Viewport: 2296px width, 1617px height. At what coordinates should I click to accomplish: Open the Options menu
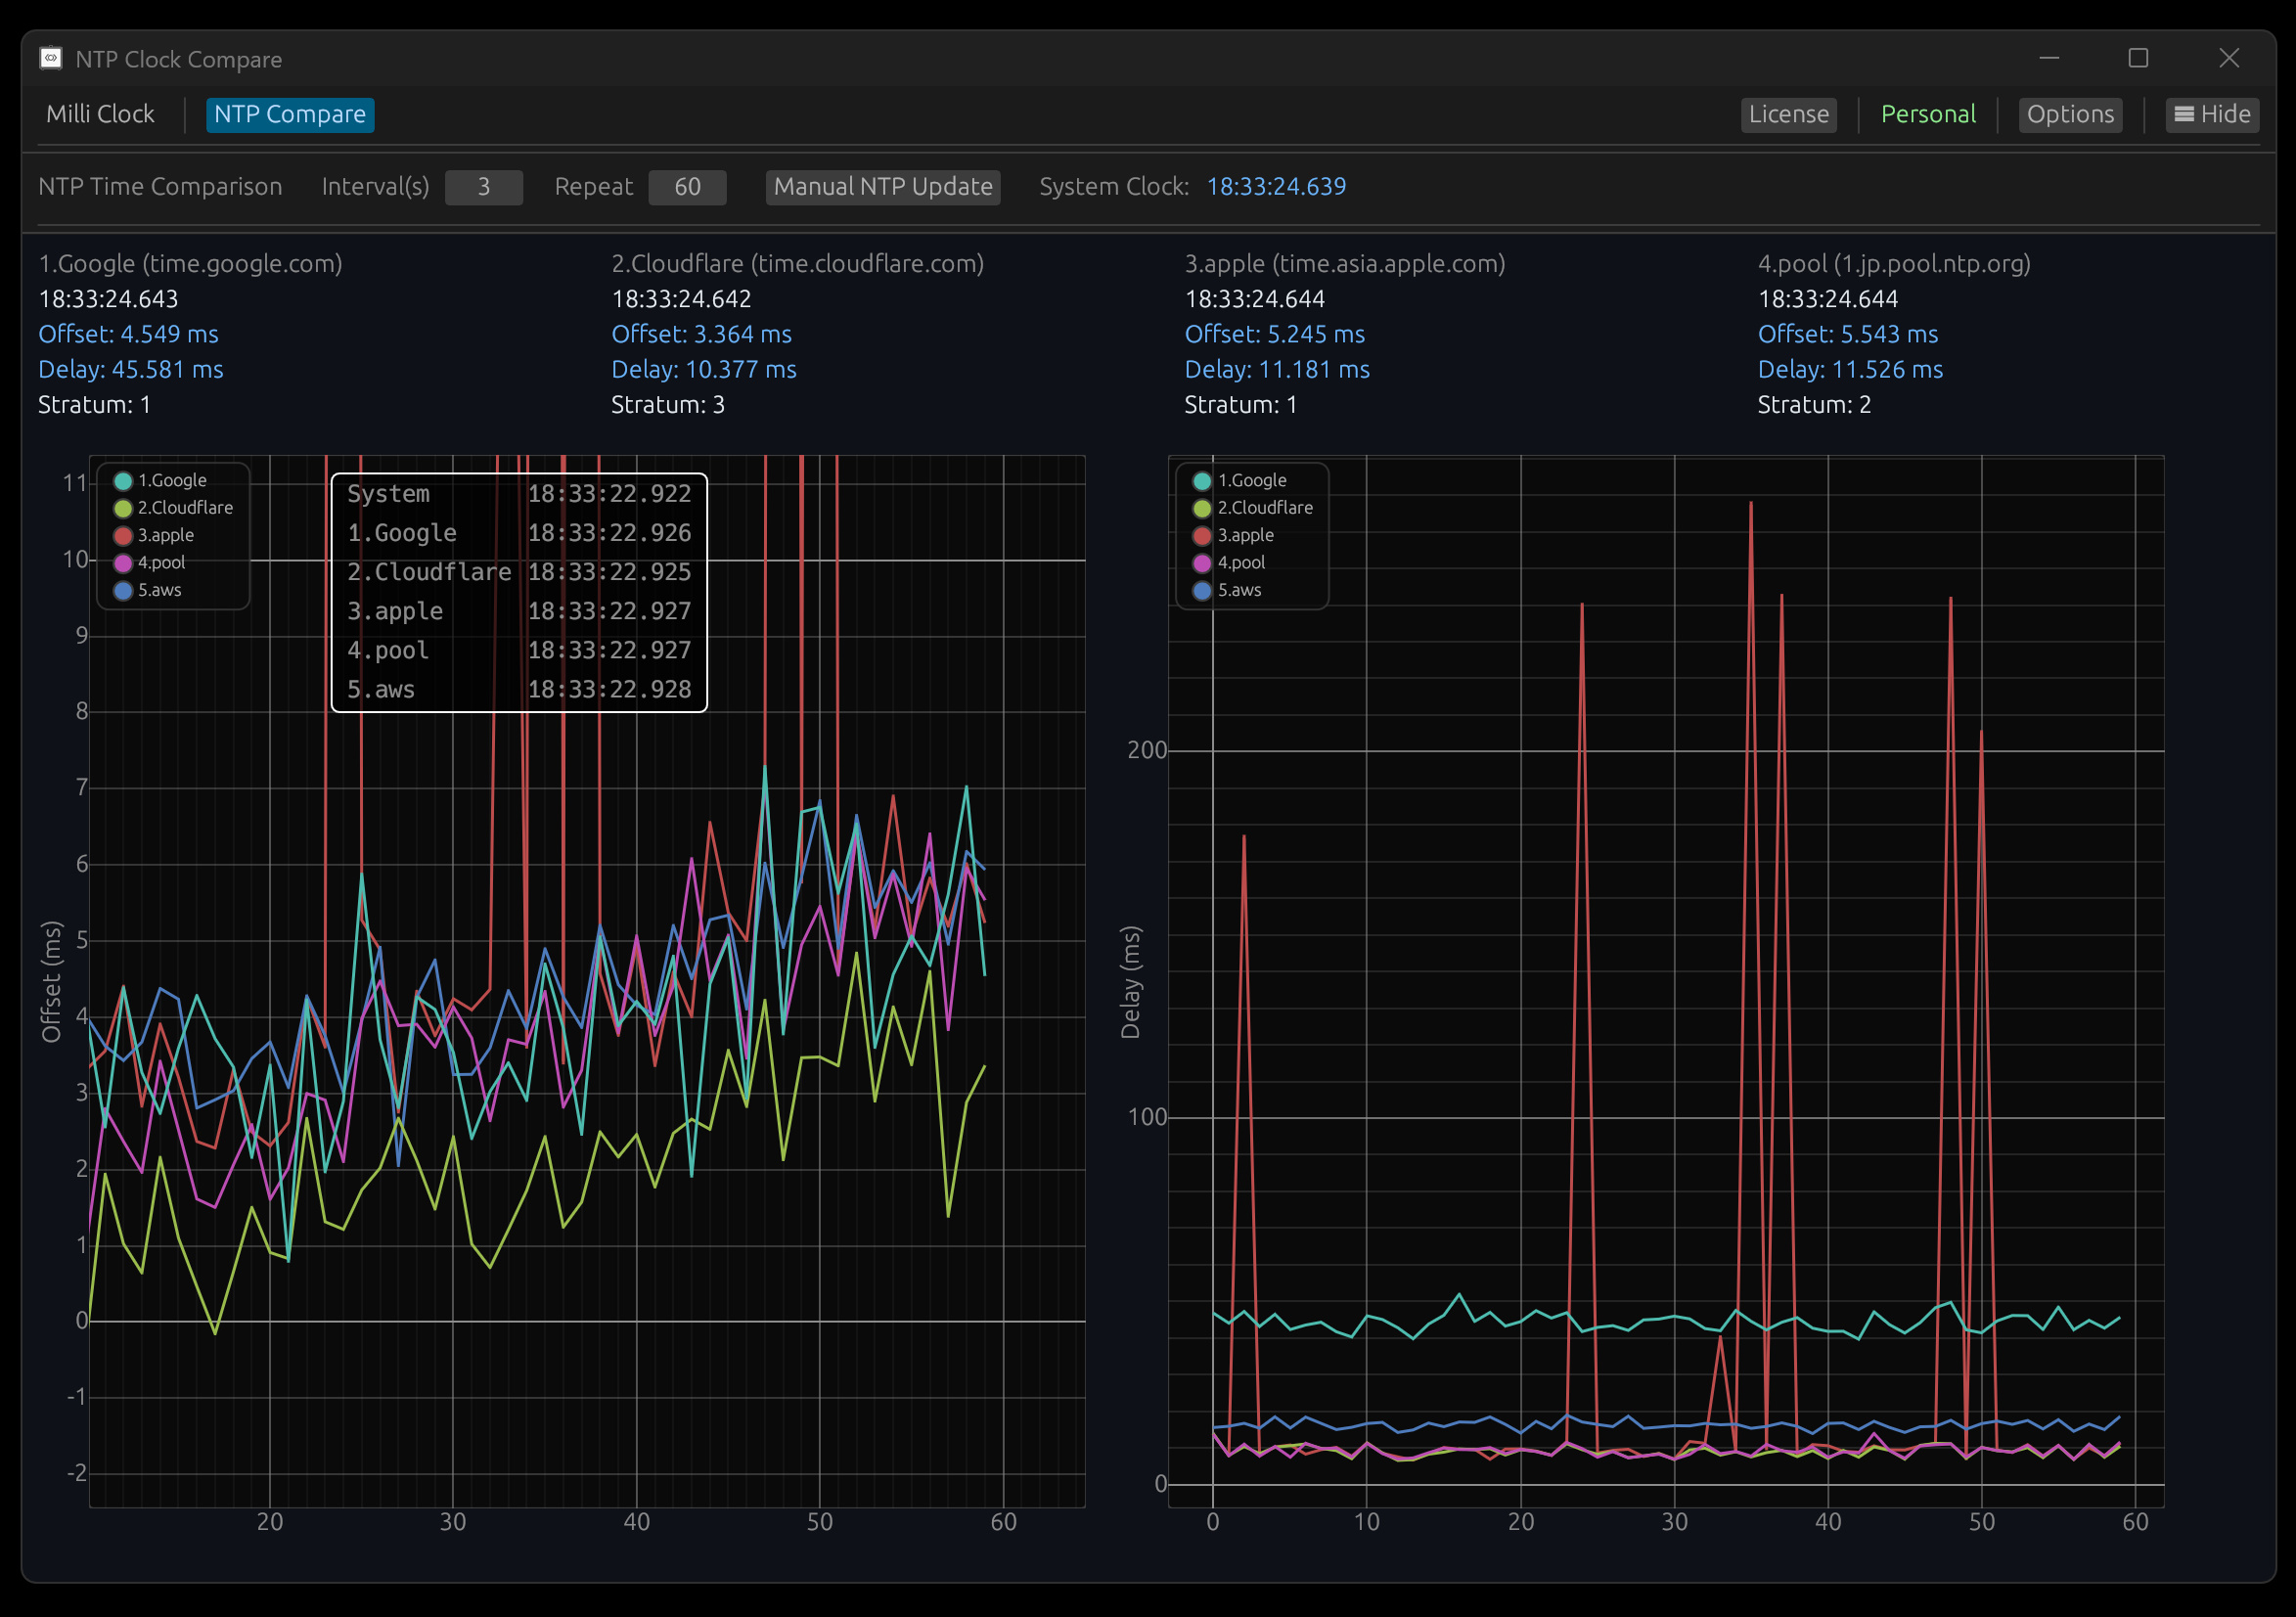click(2069, 114)
